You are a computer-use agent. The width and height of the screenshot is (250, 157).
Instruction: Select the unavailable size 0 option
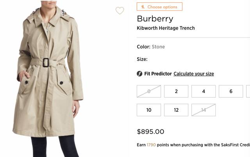pos(149,91)
